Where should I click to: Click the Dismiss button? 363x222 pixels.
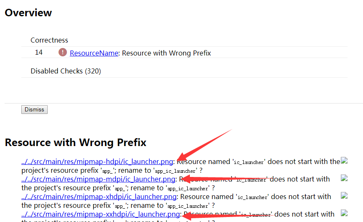(34, 109)
